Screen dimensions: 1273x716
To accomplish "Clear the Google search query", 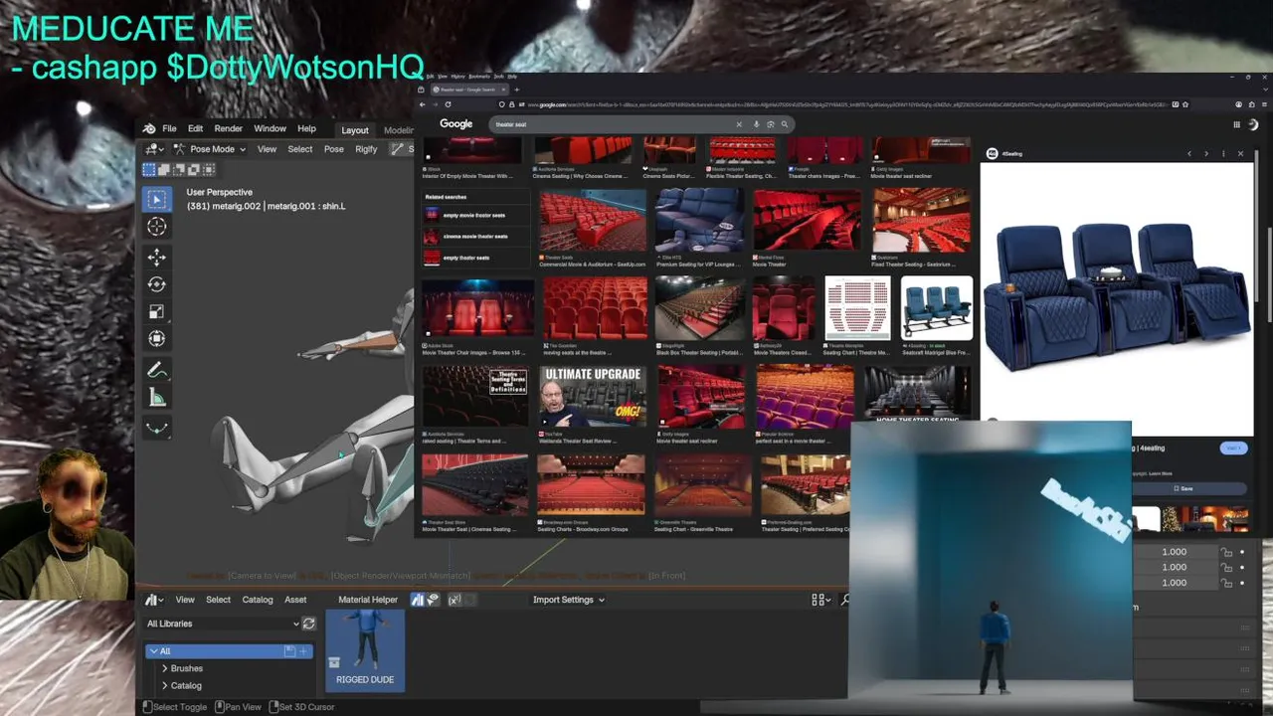I will click(x=739, y=124).
